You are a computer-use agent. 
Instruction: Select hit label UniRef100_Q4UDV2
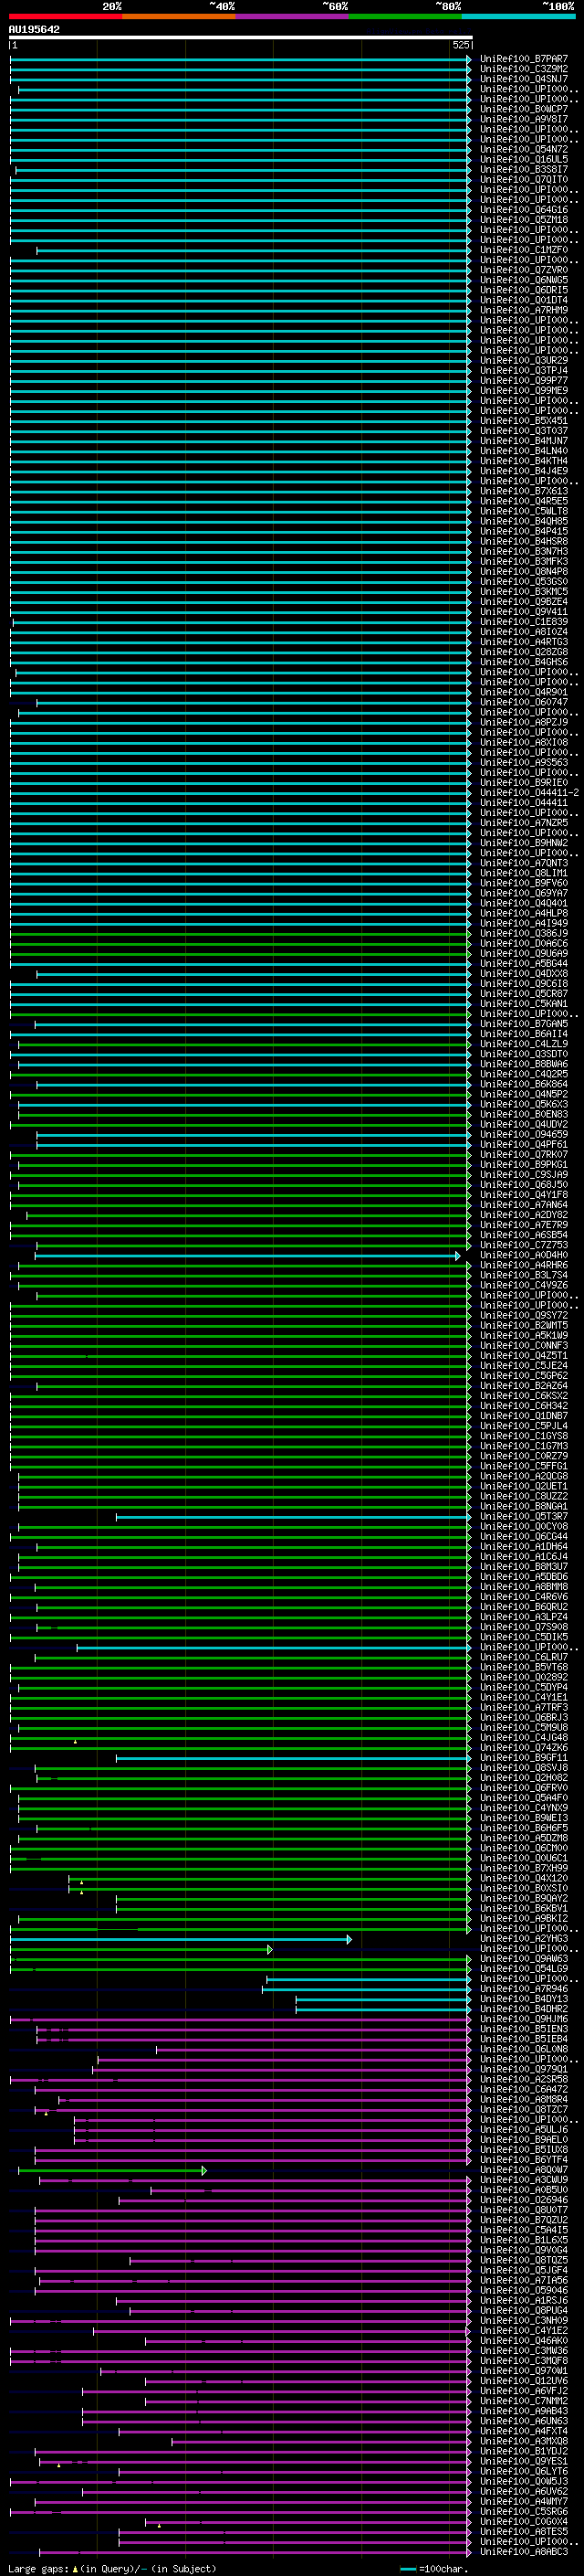[x=524, y=1125]
